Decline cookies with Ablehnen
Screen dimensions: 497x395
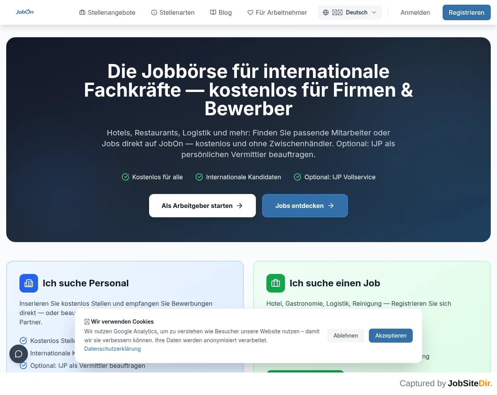coord(346,336)
